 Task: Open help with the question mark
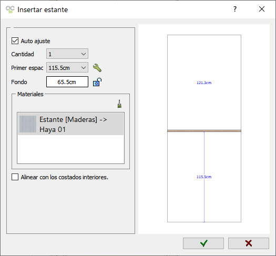point(235,9)
